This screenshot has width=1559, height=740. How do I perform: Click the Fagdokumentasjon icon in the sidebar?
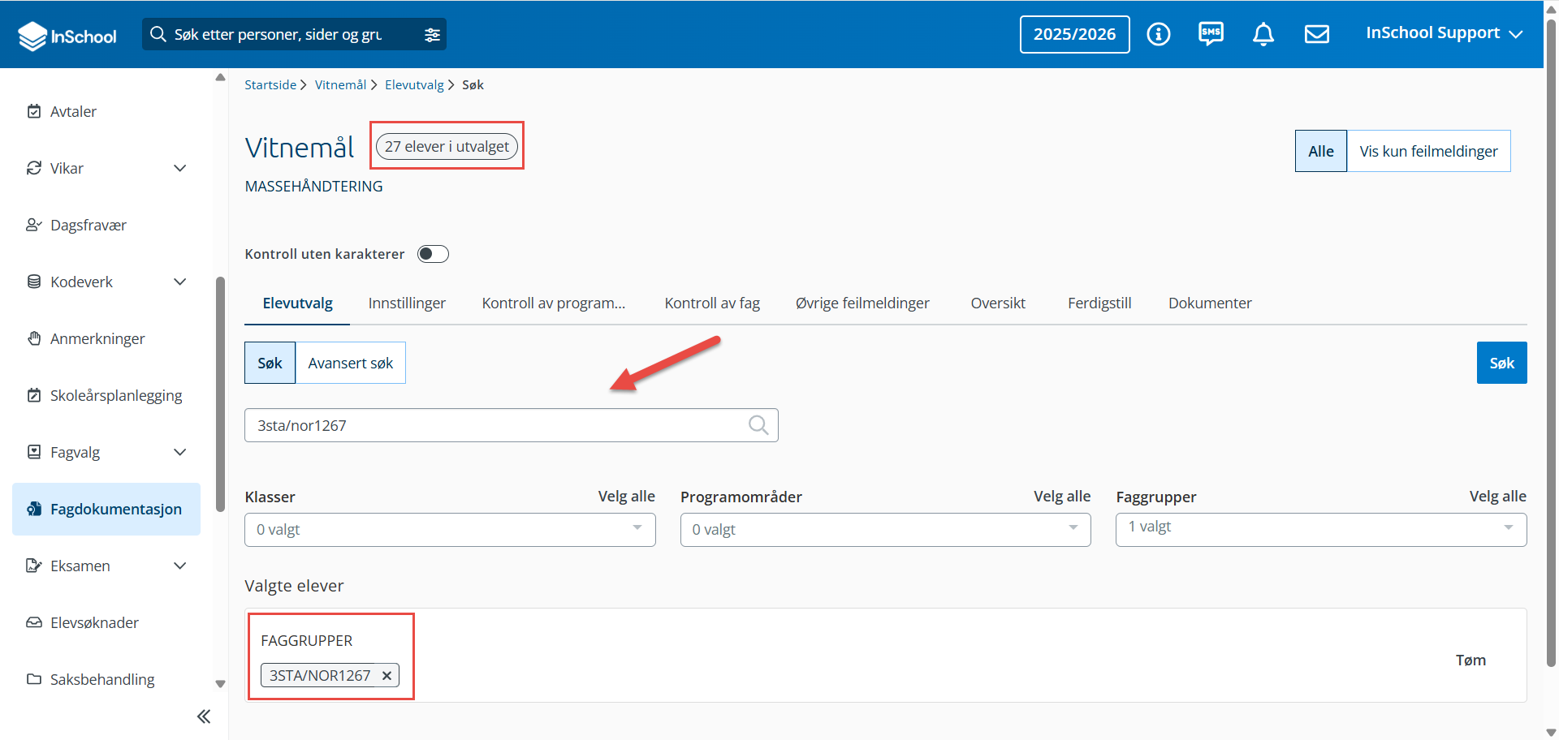coord(34,509)
